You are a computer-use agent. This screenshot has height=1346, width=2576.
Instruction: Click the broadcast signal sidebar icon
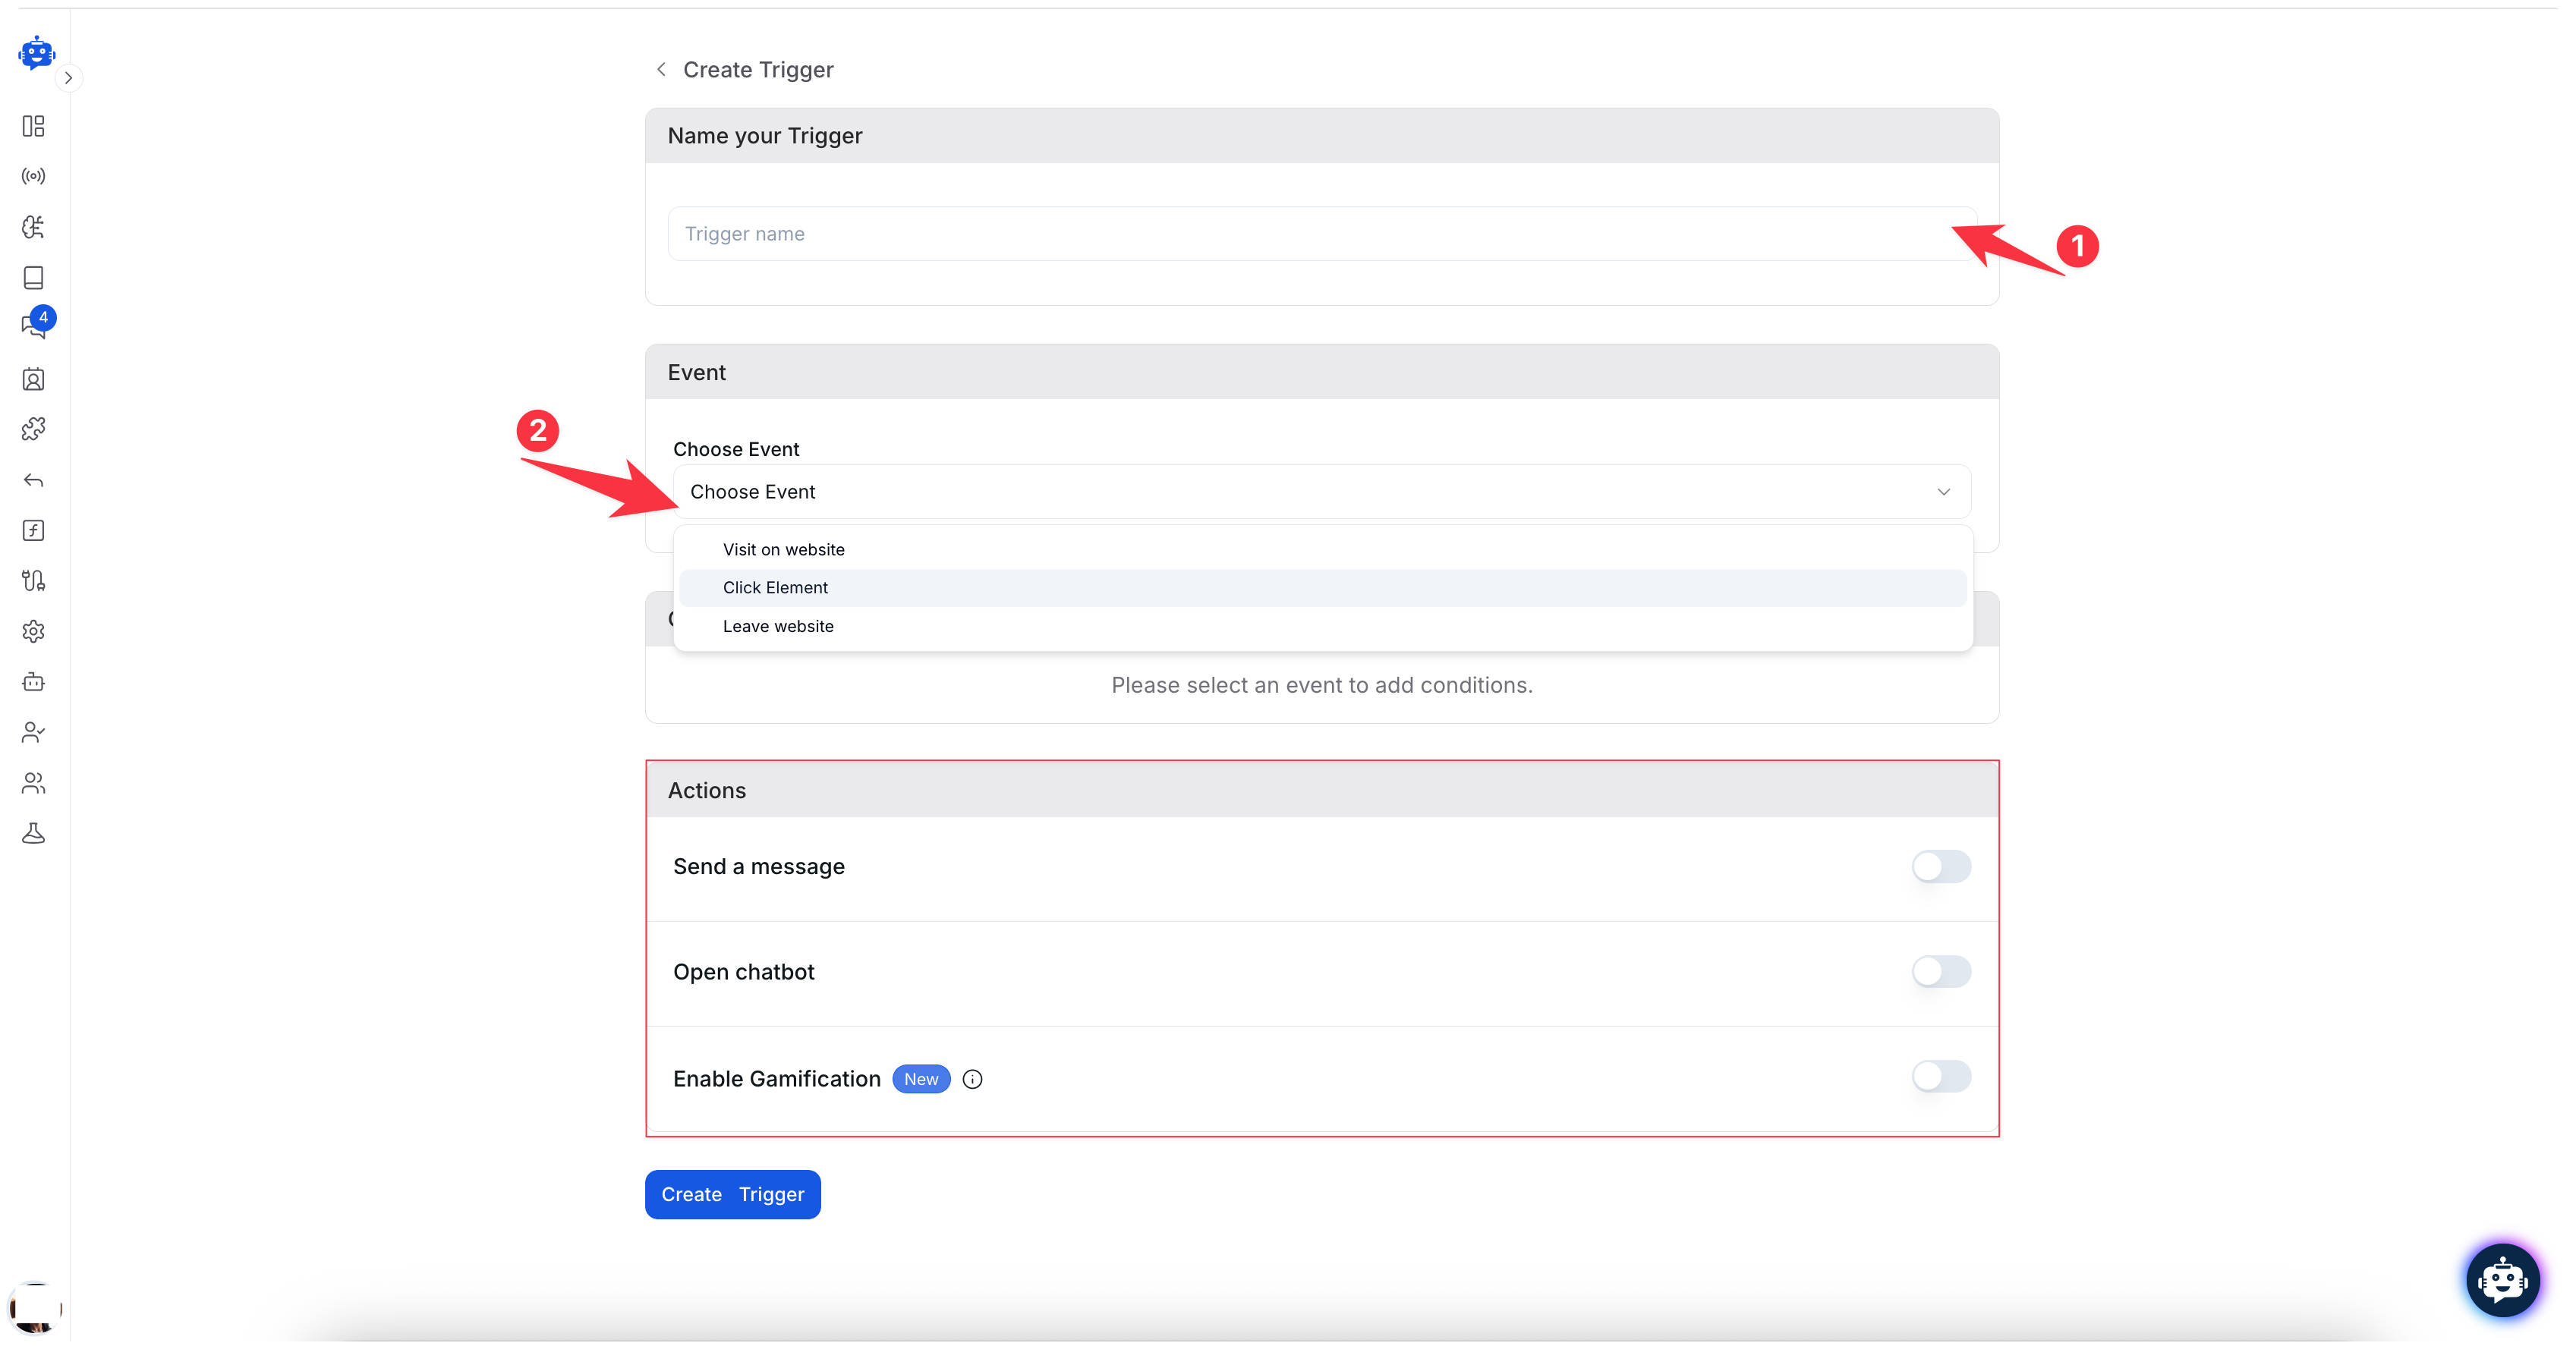coord(33,176)
